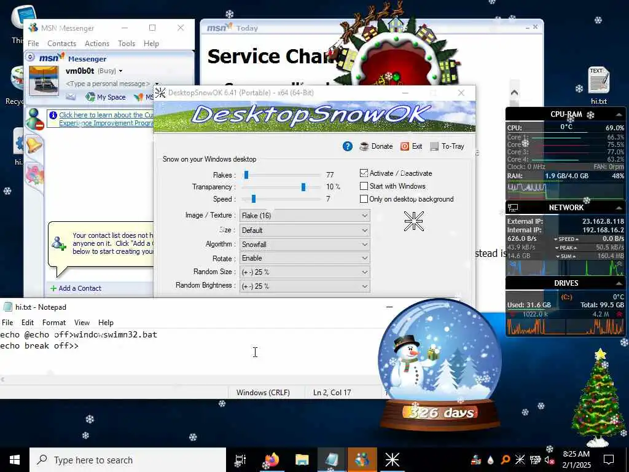This screenshot has height=472, width=629.
Task: Open Notepad Help menu
Action: click(106, 323)
